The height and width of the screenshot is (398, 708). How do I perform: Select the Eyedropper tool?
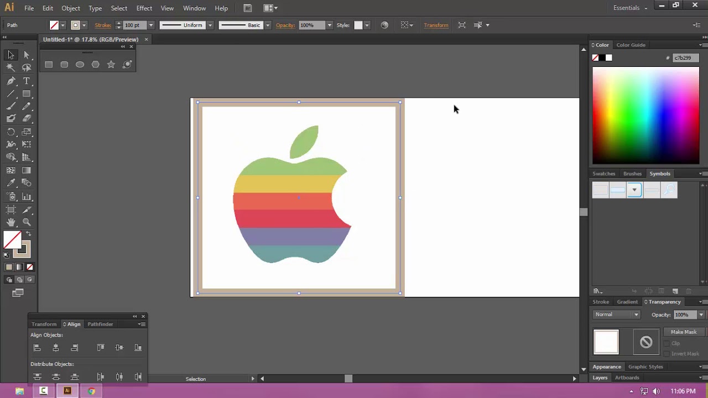tap(11, 183)
